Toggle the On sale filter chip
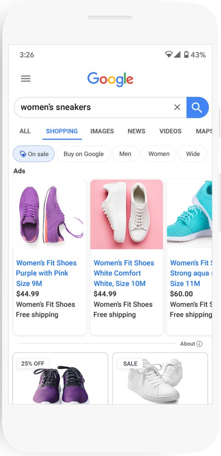221x456 pixels. 34,154
